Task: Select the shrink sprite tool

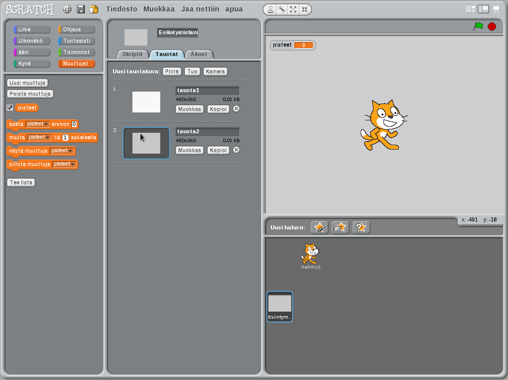Action: (x=305, y=10)
